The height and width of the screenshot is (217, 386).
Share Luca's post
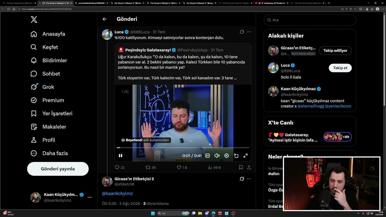coord(249,167)
